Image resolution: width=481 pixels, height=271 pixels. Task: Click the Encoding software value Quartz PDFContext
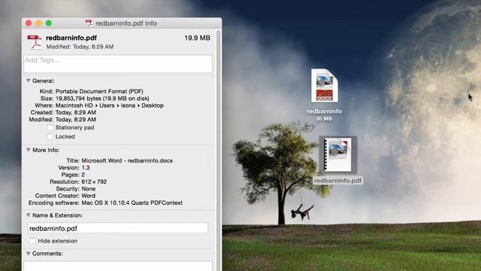point(132,202)
